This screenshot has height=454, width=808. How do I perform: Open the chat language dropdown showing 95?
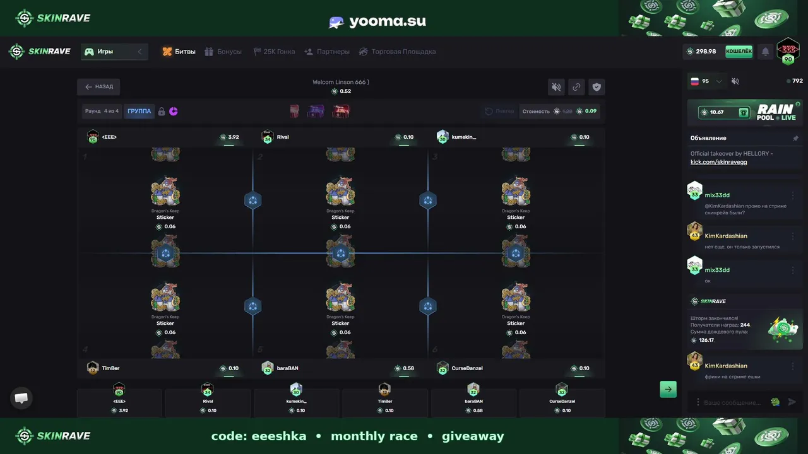click(706, 81)
